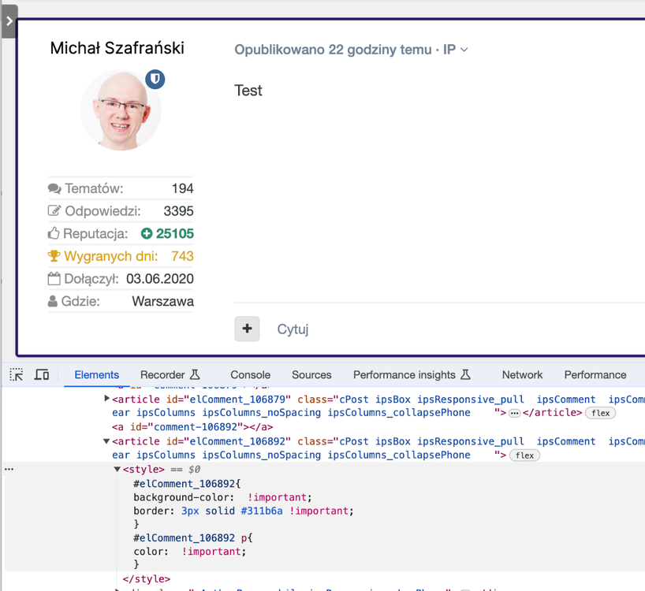The image size is (645, 591).
Task: Click the three-dots menu beside the style node
Action: (9, 469)
